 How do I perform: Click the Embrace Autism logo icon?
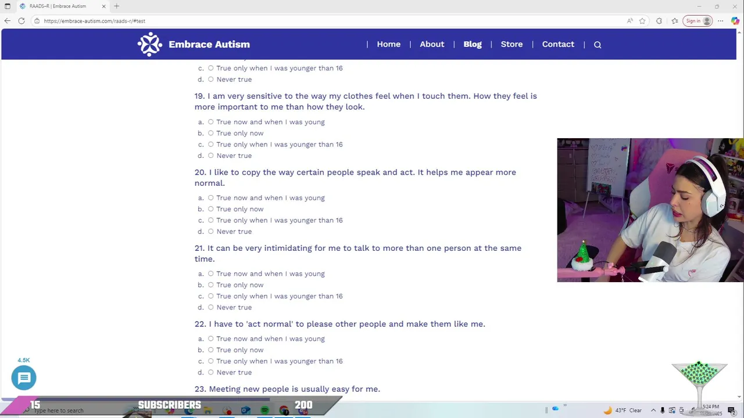(150, 44)
